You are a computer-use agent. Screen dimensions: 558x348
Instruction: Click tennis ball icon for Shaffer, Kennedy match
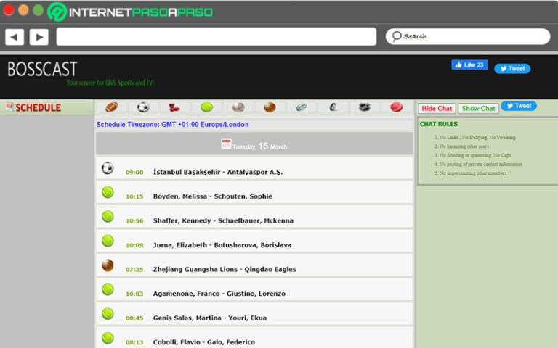[x=108, y=216]
